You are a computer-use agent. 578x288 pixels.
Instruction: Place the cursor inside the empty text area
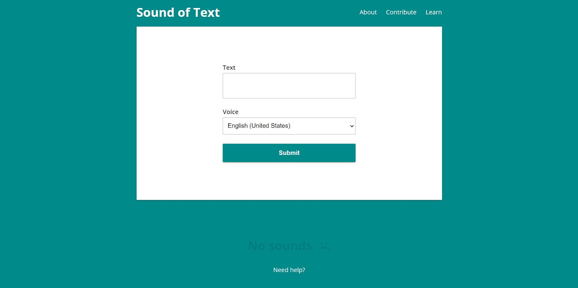pos(289,86)
